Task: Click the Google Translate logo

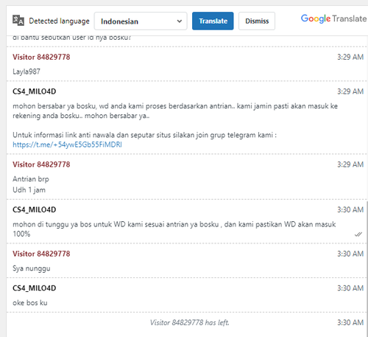Action: (x=333, y=18)
